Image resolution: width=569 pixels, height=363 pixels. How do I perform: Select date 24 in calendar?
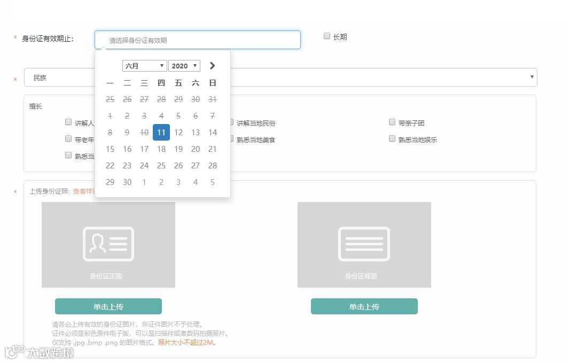pos(144,166)
